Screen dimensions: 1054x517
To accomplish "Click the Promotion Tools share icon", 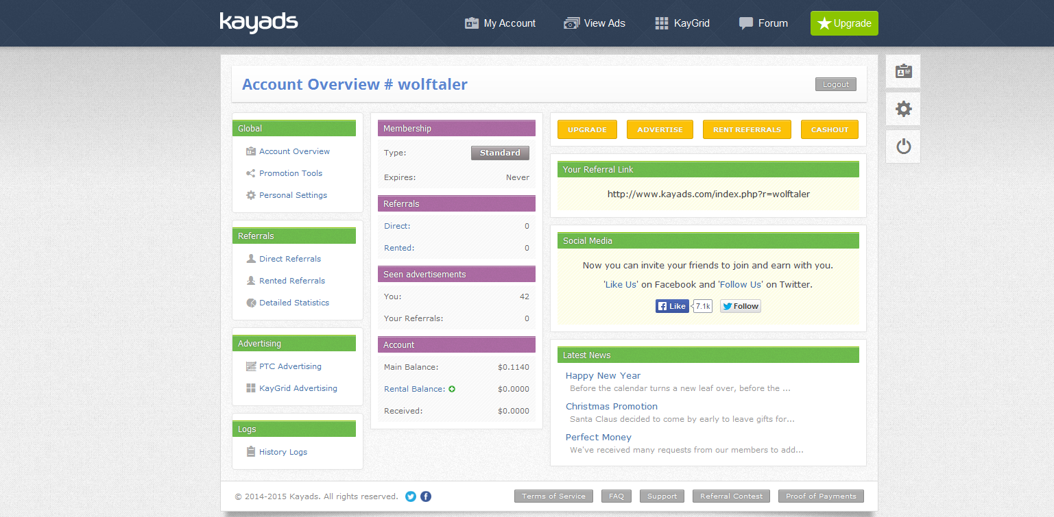I will coord(251,173).
